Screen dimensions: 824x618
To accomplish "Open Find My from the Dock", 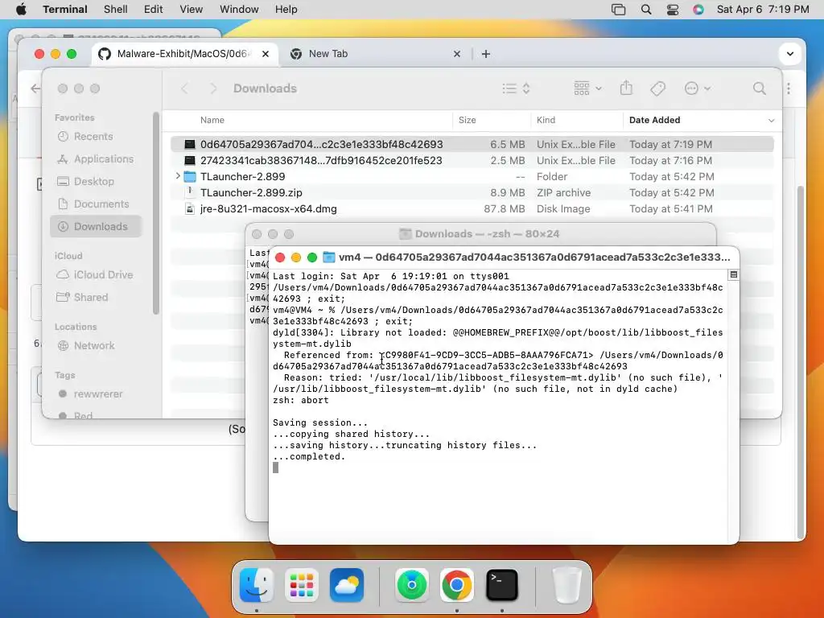I will coord(411,585).
